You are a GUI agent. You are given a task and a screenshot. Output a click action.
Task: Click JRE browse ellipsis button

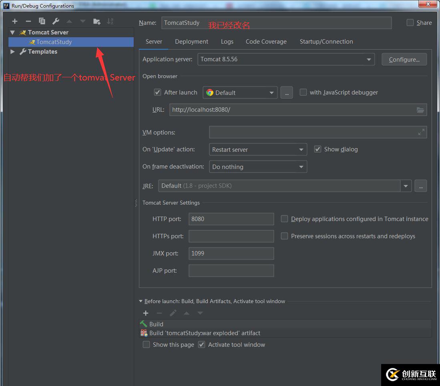[x=421, y=186]
